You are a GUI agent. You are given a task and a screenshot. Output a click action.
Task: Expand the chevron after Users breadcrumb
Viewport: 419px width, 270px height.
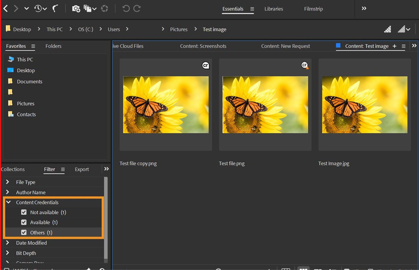point(127,29)
